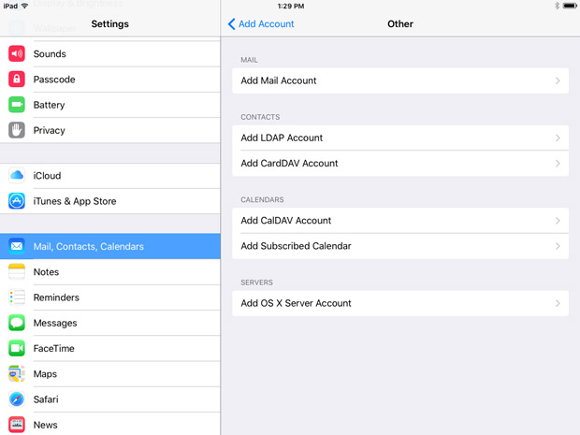The width and height of the screenshot is (580, 435).
Task: Choose Add LDAP Account
Action: point(400,138)
